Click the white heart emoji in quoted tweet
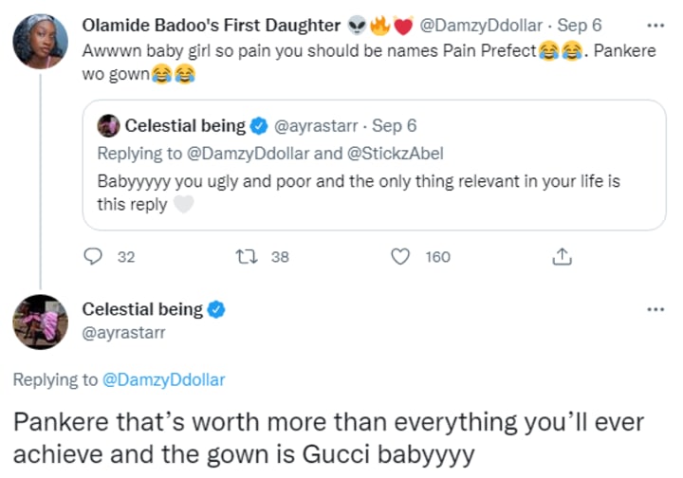 pyautogui.click(x=186, y=205)
